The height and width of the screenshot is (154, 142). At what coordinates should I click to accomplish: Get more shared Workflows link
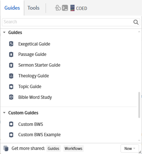click(x=73, y=148)
